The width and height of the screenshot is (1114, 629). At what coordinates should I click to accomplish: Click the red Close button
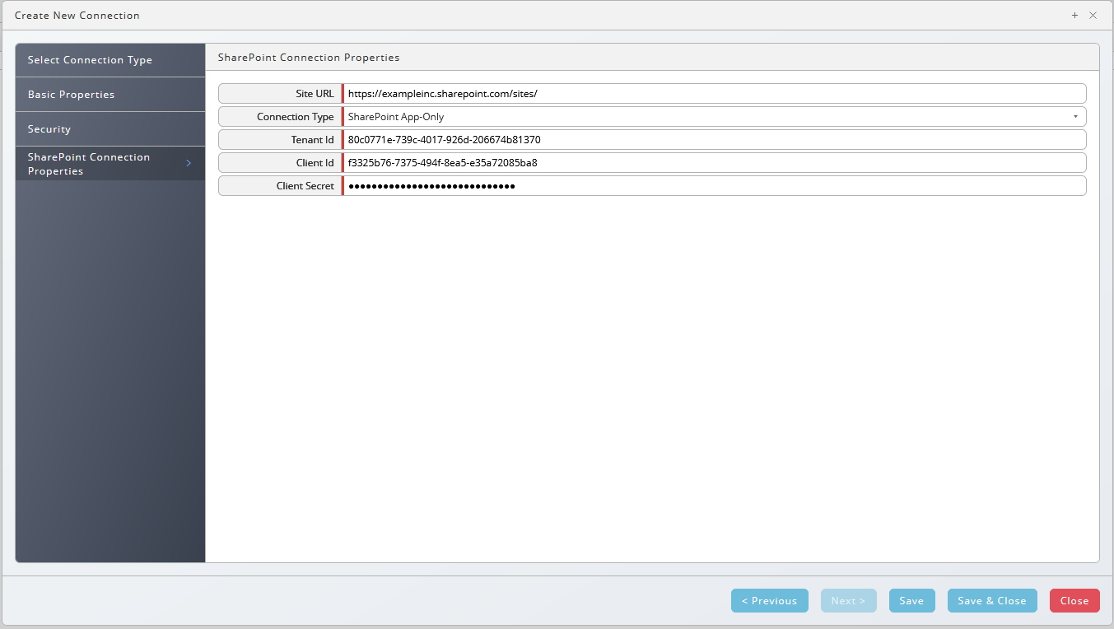tap(1074, 601)
